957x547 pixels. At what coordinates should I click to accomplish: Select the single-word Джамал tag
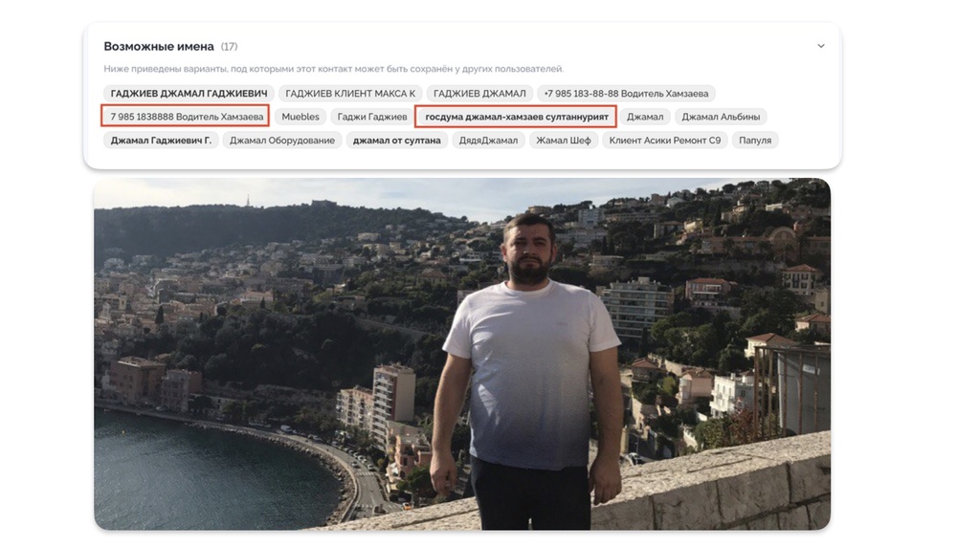coord(645,117)
